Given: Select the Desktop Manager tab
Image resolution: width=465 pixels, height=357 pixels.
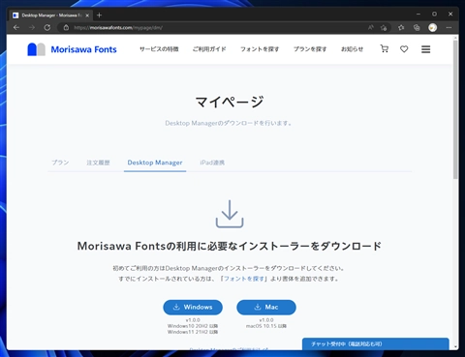Looking at the screenshot, I should 155,163.
